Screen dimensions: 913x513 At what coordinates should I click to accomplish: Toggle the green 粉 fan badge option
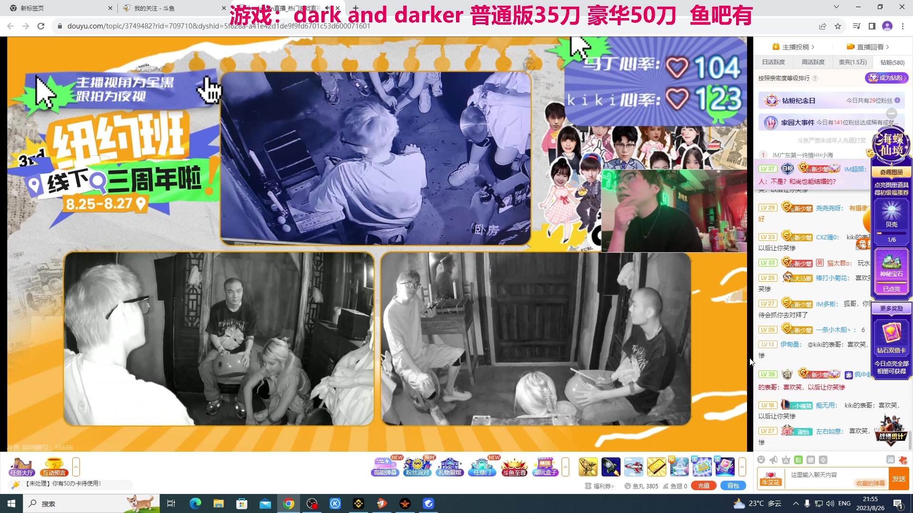(798, 460)
